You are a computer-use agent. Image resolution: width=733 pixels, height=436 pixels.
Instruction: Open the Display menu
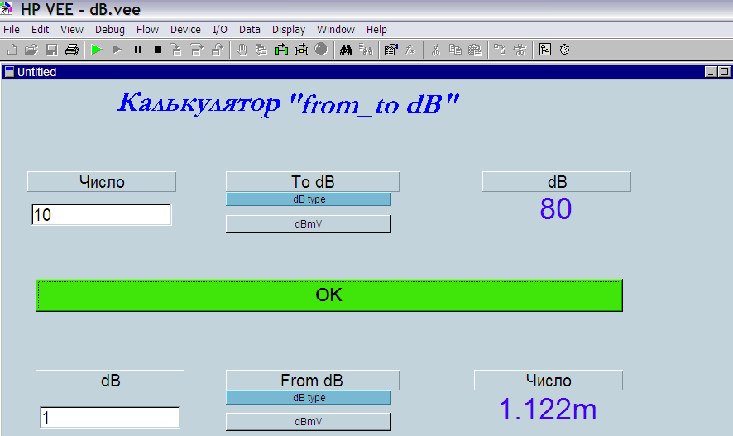tap(289, 30)
